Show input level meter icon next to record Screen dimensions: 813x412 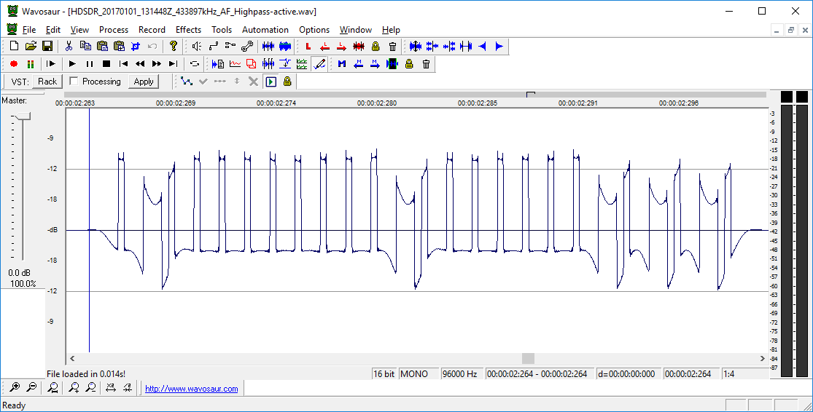tap(31, 63)
